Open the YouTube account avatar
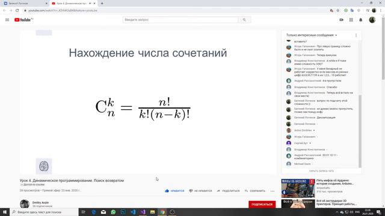385x216 pixels. (372, 20)
